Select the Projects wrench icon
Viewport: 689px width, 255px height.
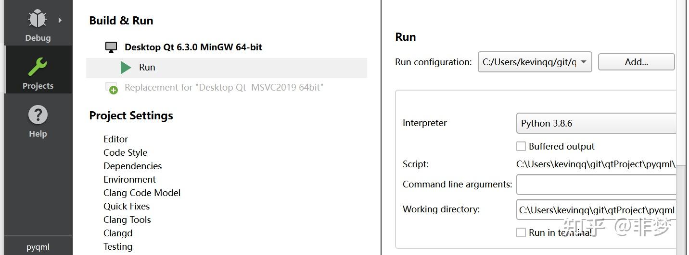[38, 68]
